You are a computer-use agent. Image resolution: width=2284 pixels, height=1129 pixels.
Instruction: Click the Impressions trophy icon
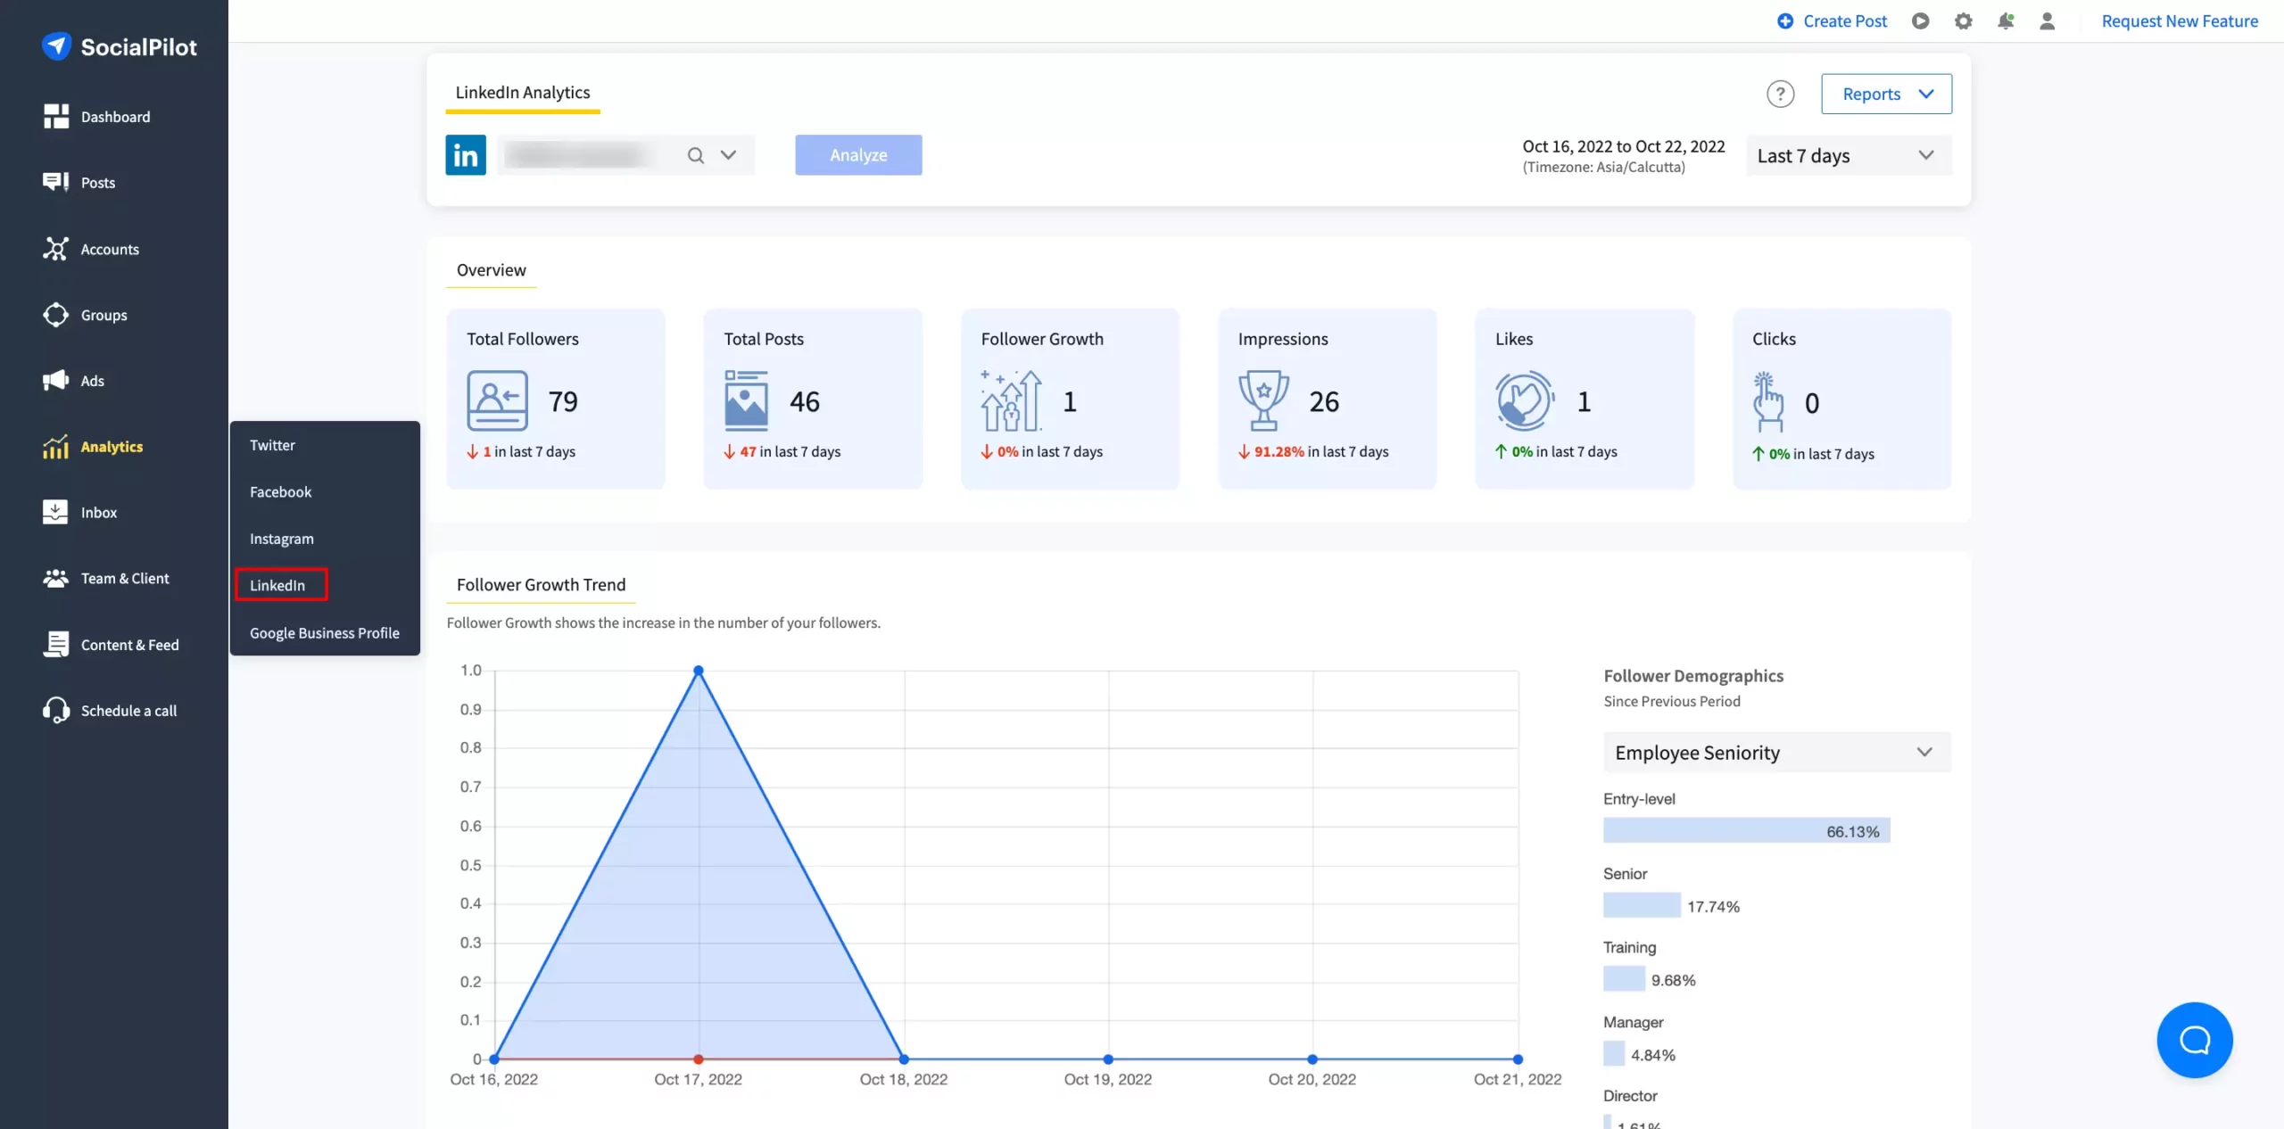pyautogui.click(x=1263, y=401)
